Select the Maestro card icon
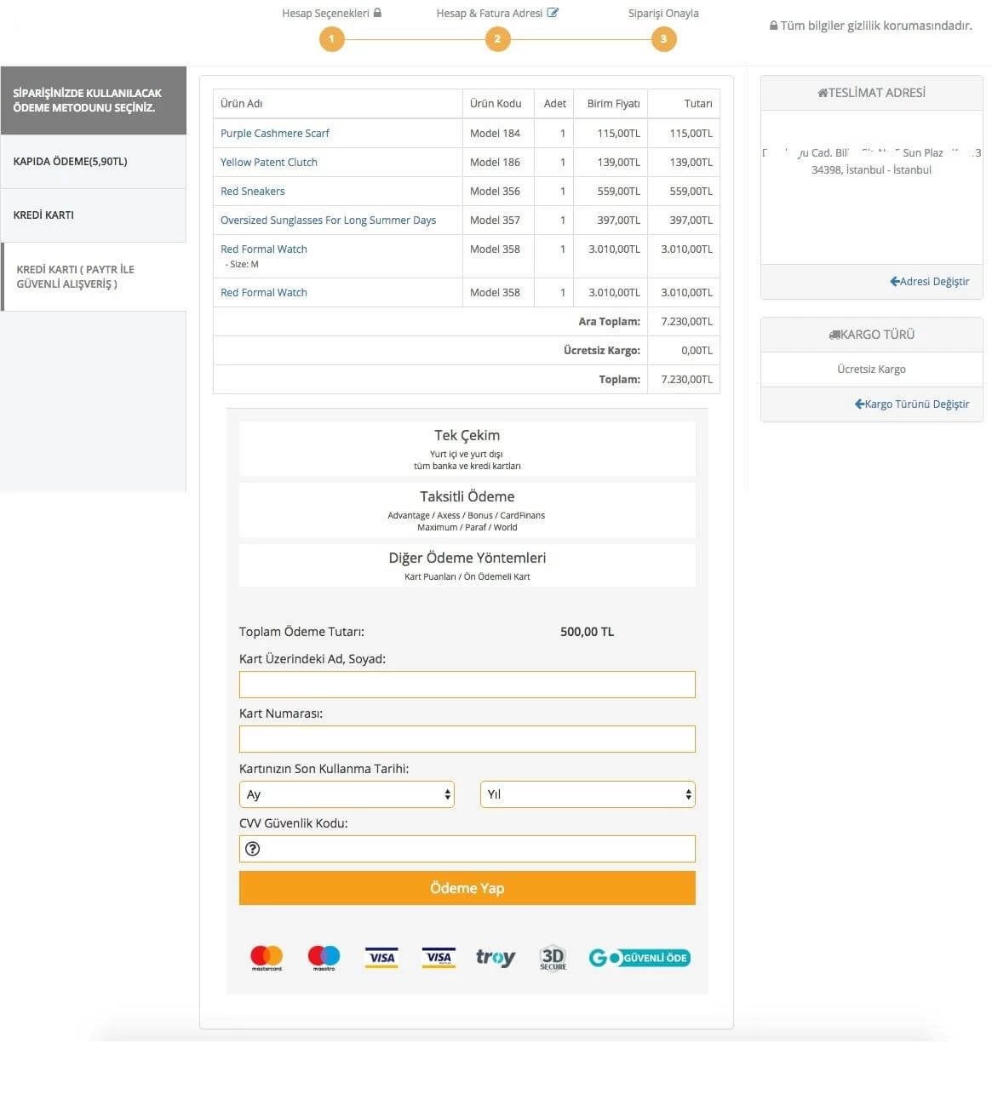Viewport: 992px width, 1106px height. pyautogui.click(x=323, y=956)
